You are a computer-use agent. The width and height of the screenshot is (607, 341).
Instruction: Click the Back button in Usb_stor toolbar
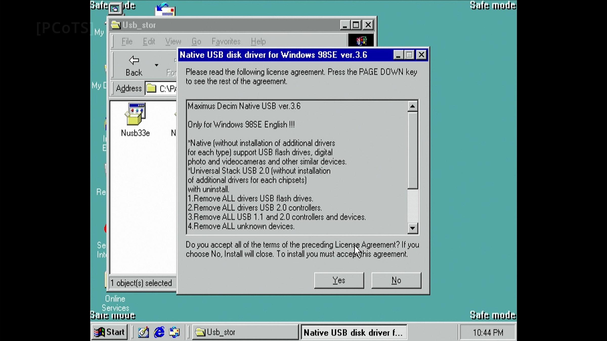134,66
